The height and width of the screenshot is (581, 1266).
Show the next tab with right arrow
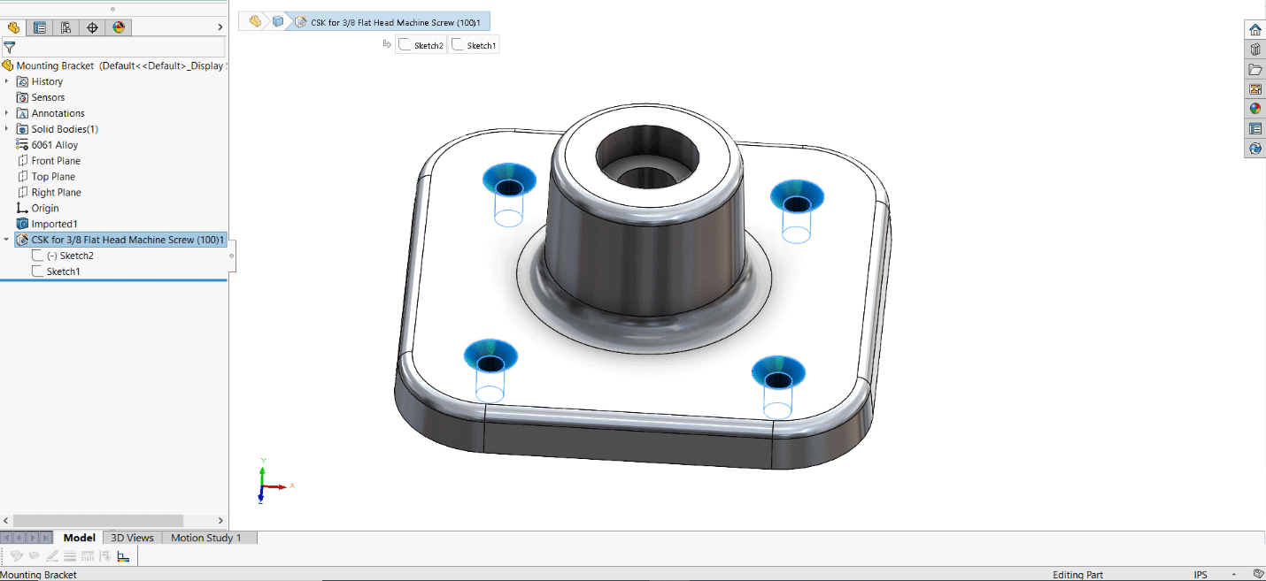coord(34,538)
